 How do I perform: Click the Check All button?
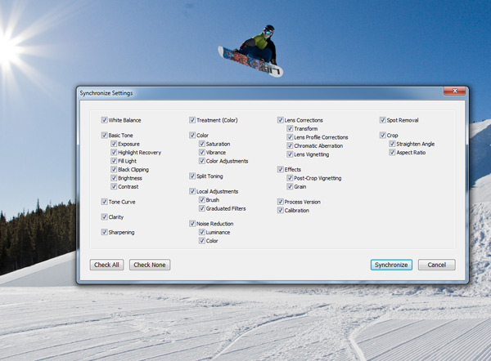107,265
